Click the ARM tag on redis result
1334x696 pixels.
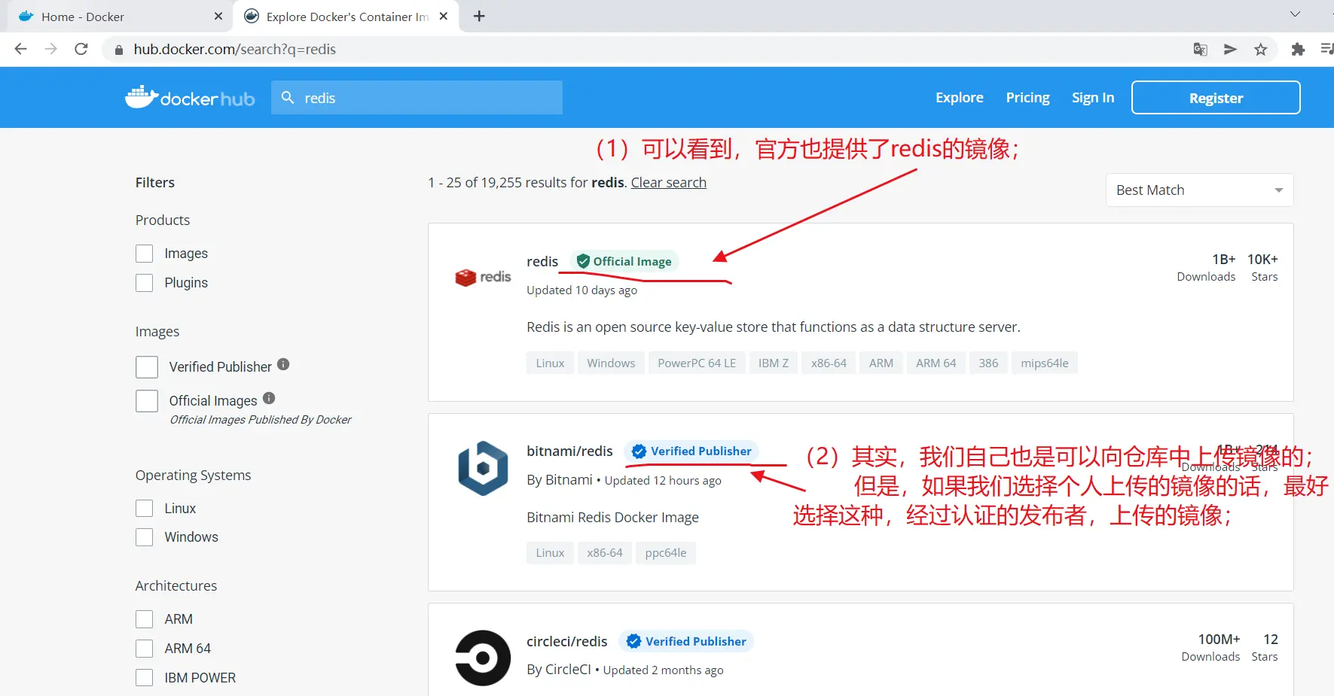881,363
